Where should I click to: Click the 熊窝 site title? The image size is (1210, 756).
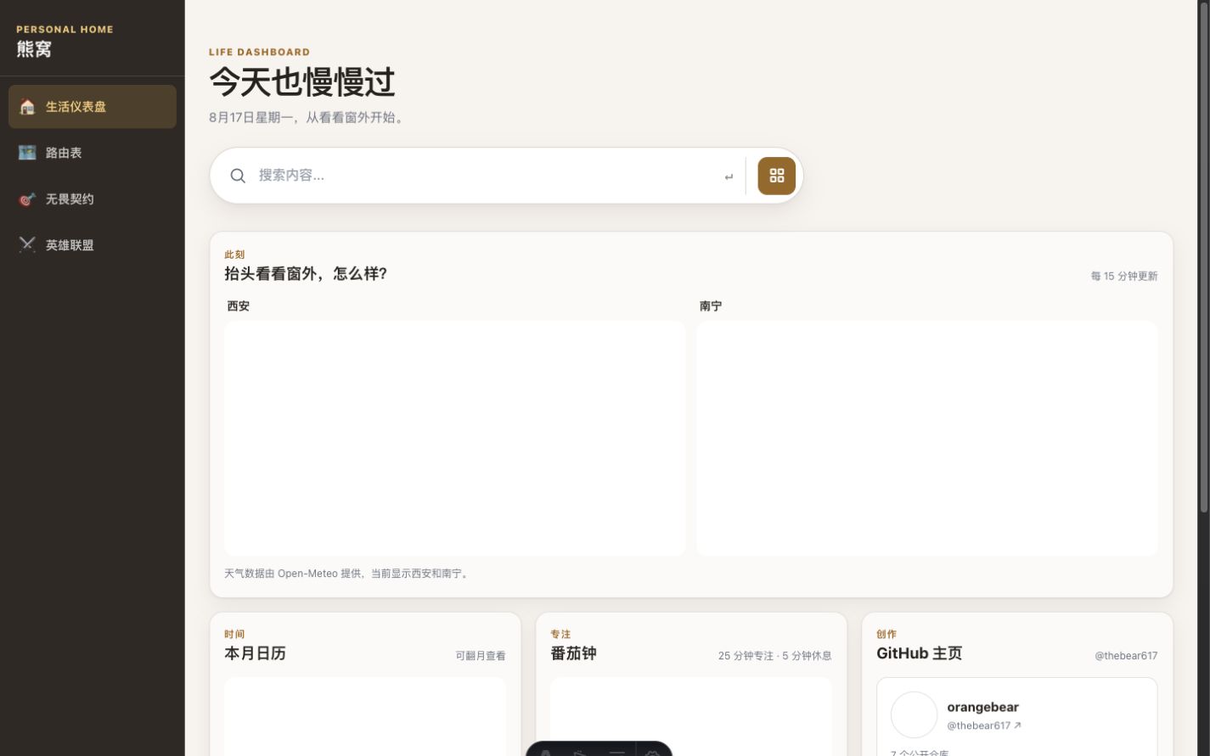click(x=34, y=49)
